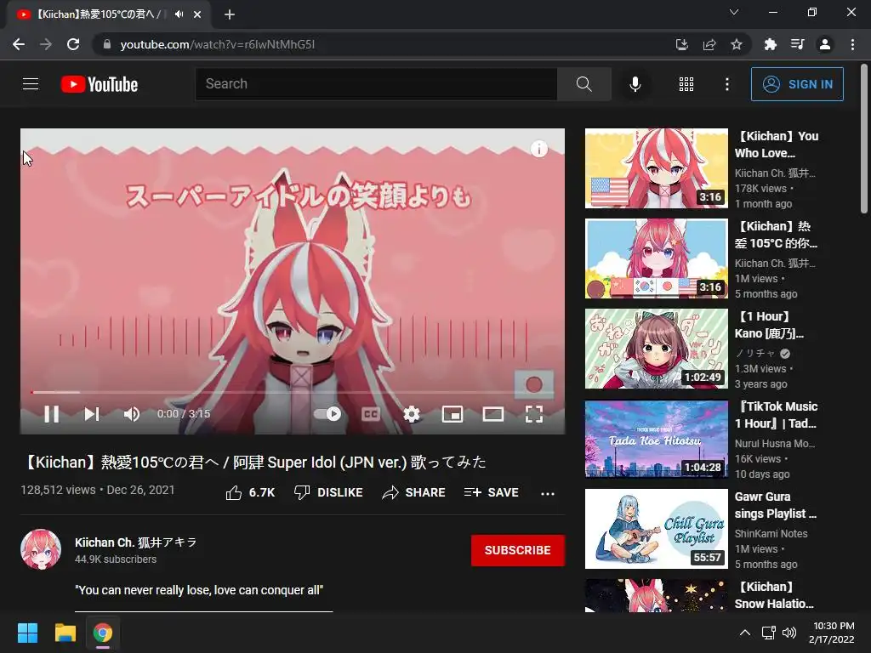The image size is (871, 653).
Task: Open the YouTube guide hamburger menu
Action: tap(31, 84)
